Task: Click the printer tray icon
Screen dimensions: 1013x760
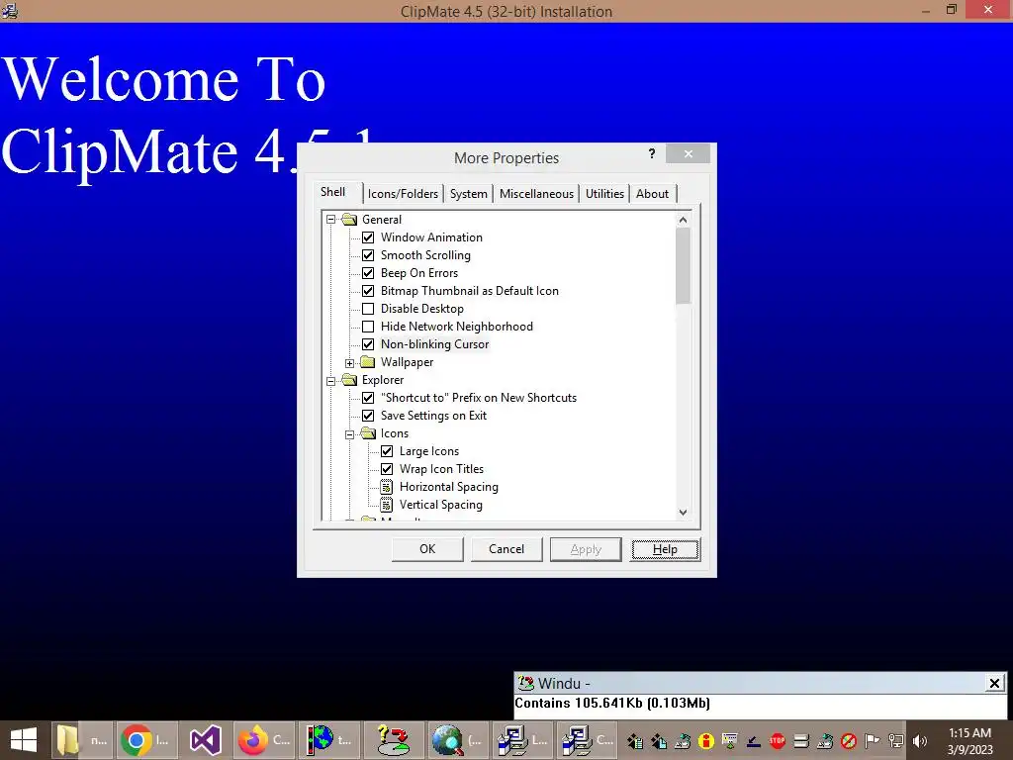Action: point(801,740)
